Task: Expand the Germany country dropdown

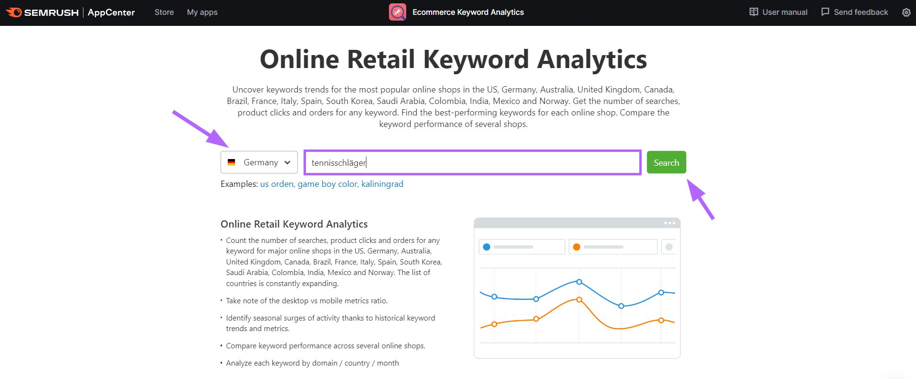Action: point(259,162)
